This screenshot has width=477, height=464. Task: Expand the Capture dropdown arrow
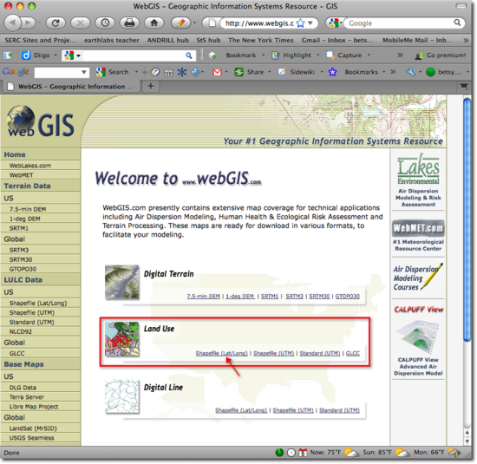tap(369, 56)
